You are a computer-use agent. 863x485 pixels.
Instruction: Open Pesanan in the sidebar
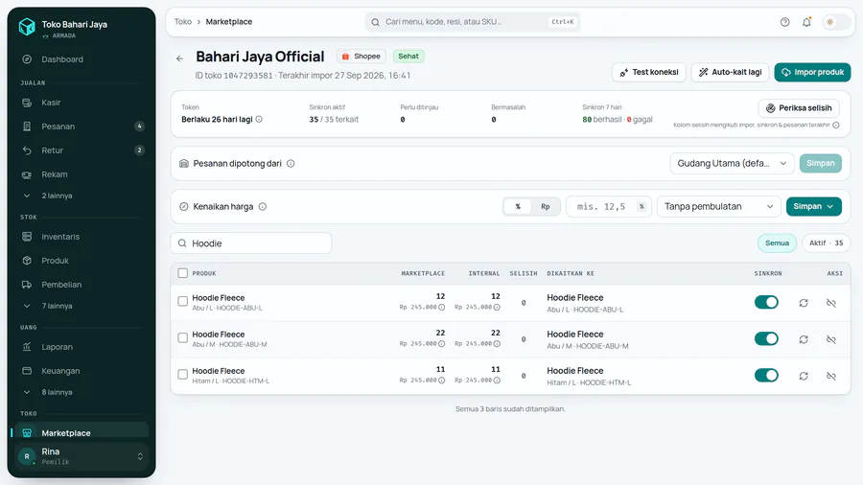click(81, 127)
